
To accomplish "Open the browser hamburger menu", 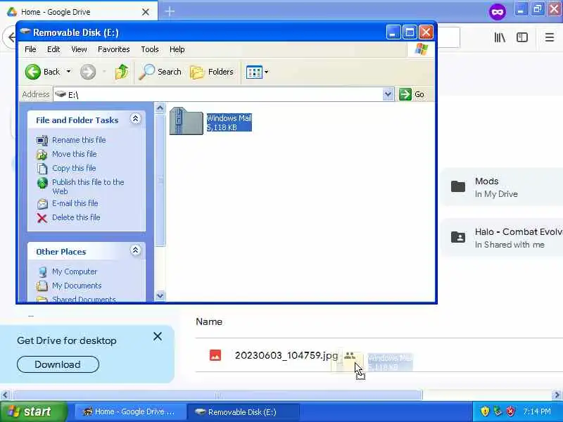I will 550,37.
